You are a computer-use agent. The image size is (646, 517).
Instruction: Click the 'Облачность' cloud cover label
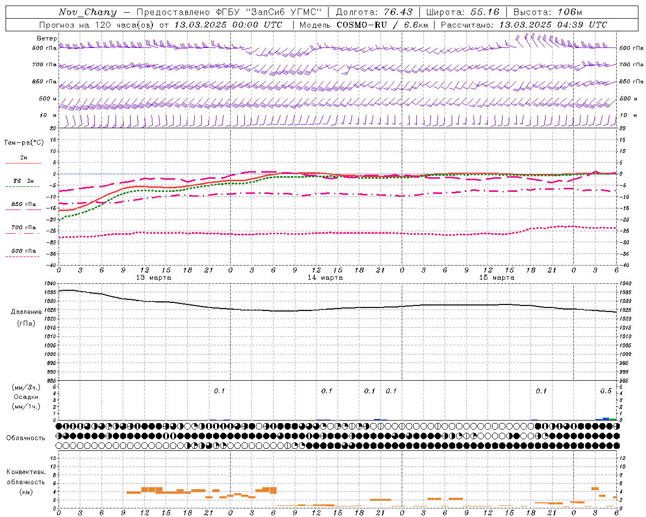tap(26, 438)
